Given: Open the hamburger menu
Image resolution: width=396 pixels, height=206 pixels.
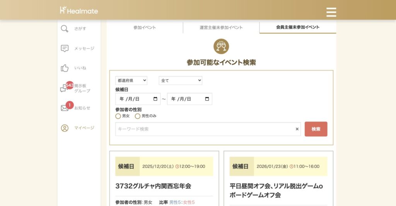Looking at the screenshot, I should click(x=331, y=12).
